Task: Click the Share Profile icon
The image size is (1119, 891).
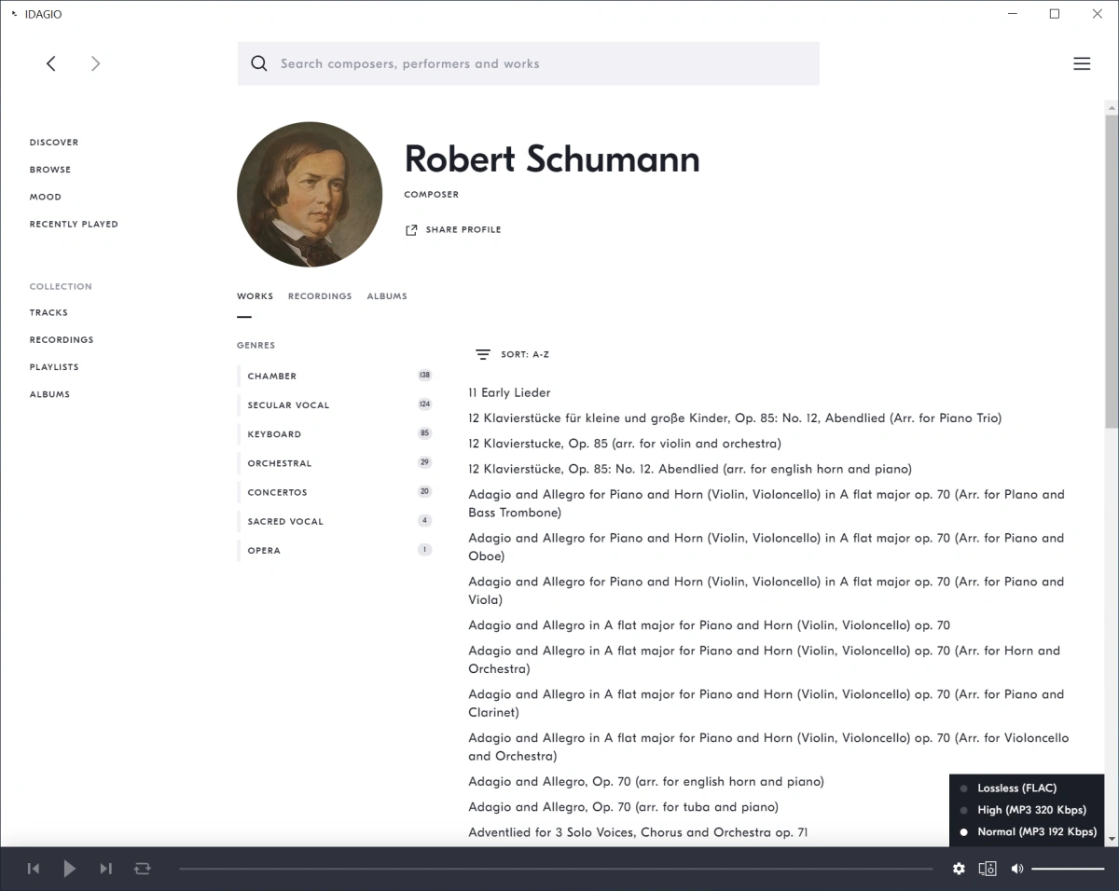Action: (x=411, y=230)
